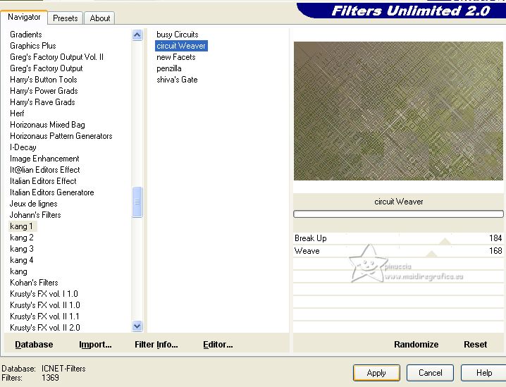Select the Herf category
This screenshot has height=387, width=506.
[x=17, y=113]
